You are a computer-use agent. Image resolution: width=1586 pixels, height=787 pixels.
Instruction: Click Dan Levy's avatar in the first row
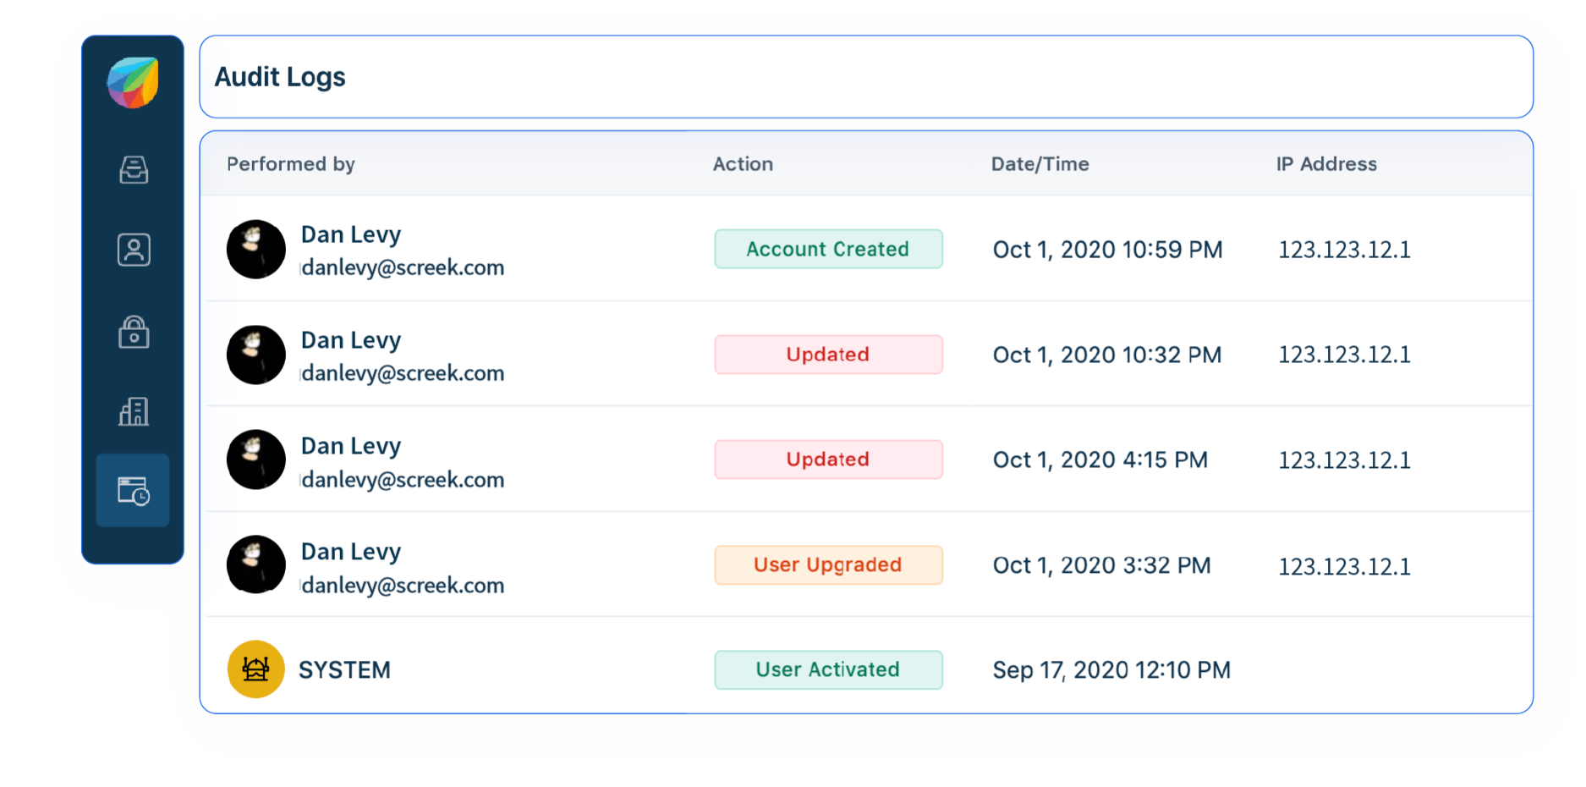[x=255, y=249]
